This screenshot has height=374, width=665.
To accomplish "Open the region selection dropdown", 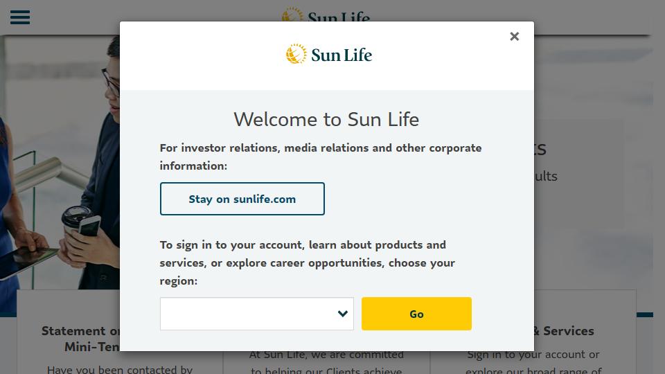I will click(x=256, y=314).
